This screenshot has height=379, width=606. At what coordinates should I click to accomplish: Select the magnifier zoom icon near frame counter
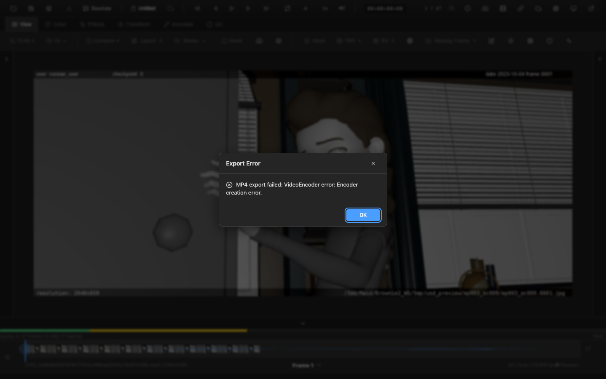[x=452, y=8]
